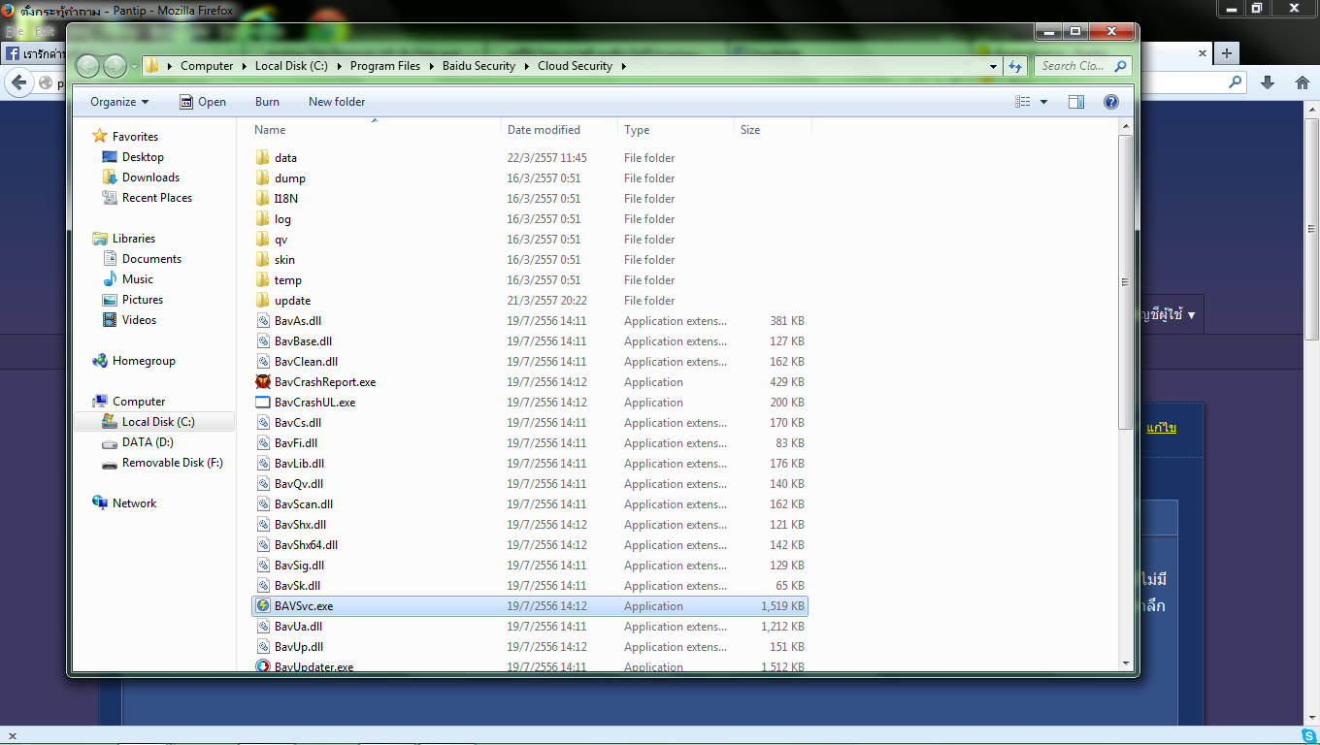Select the BavUa.dll file
This screenshot has width=1320, height=745.
298,627
